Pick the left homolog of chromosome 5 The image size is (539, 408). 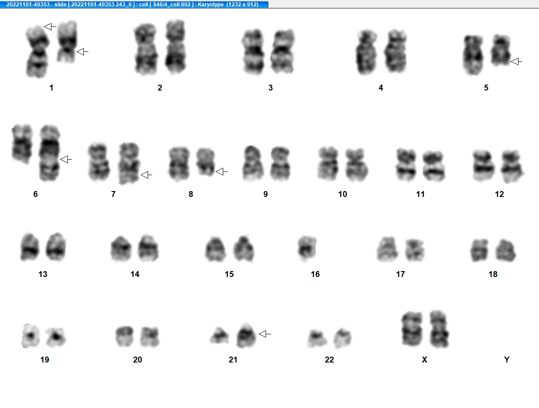pyautogui.click(x=473, y=55)
